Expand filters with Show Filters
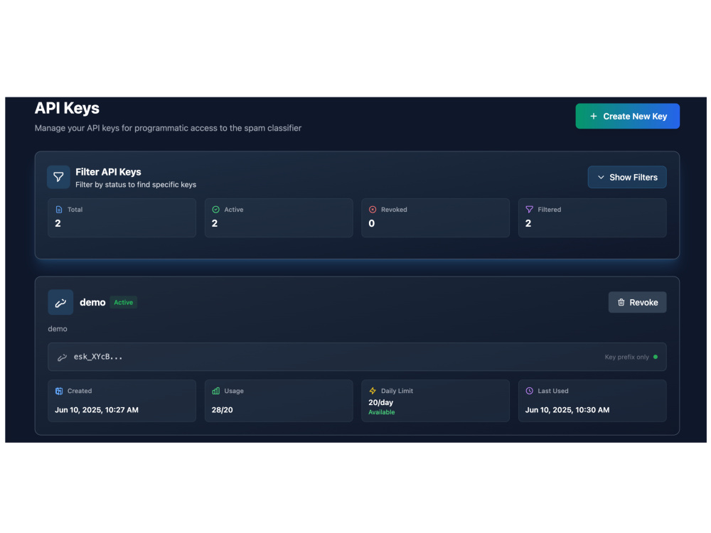 (626, 177)
